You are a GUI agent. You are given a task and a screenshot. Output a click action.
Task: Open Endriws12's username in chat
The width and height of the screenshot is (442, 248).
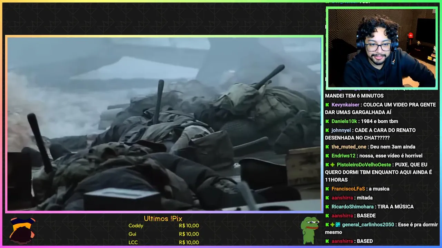coord(343,156)
